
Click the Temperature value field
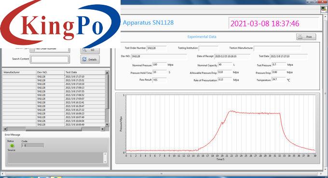click(x=279, y=80)
